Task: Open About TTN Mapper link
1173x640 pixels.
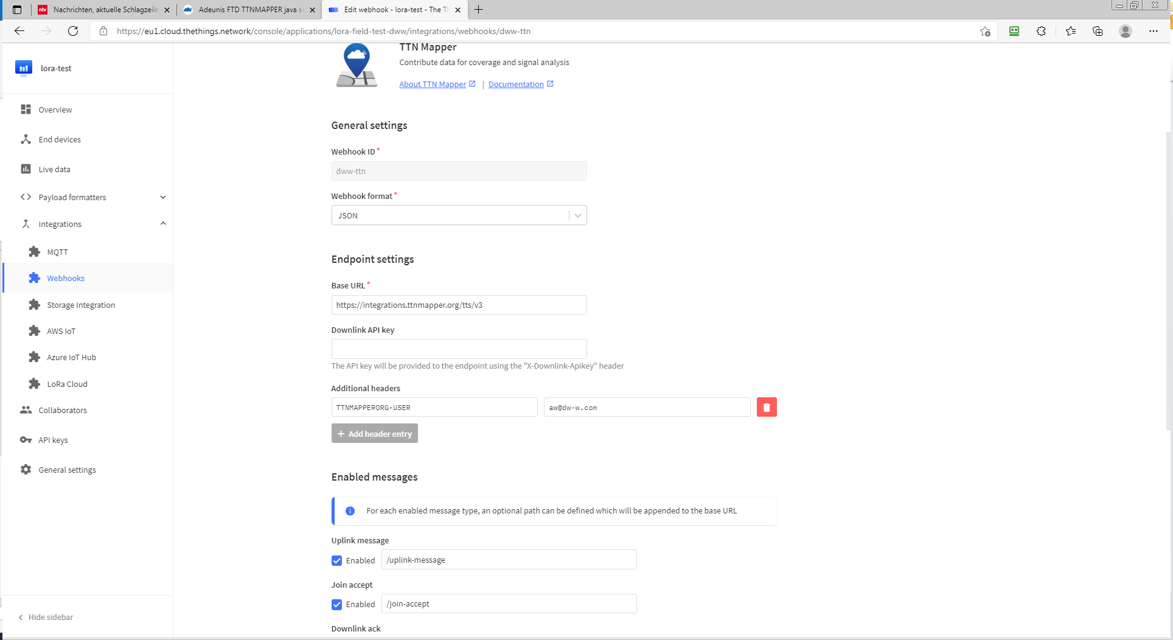Action: click(x=437, y=84)
